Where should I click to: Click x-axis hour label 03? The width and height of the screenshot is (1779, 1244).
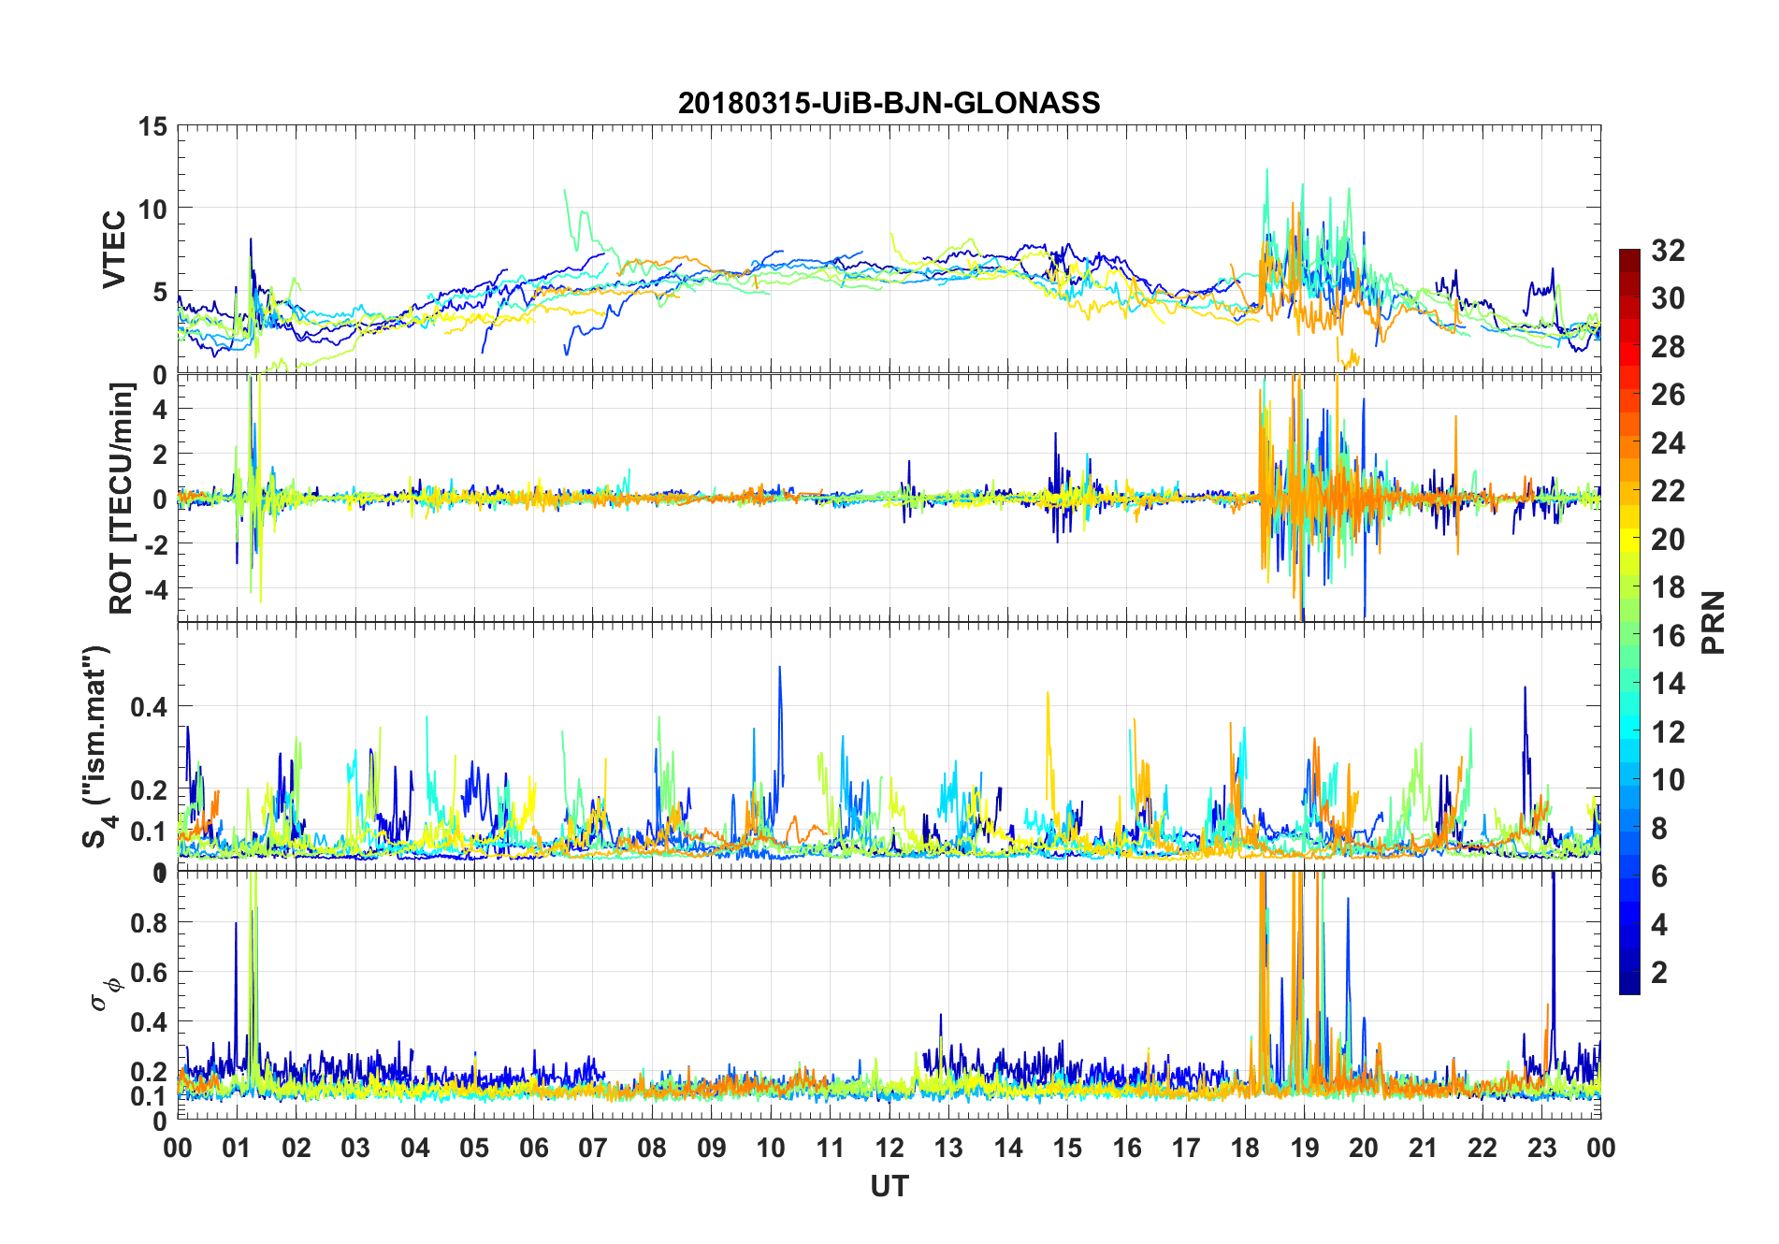355,1148
